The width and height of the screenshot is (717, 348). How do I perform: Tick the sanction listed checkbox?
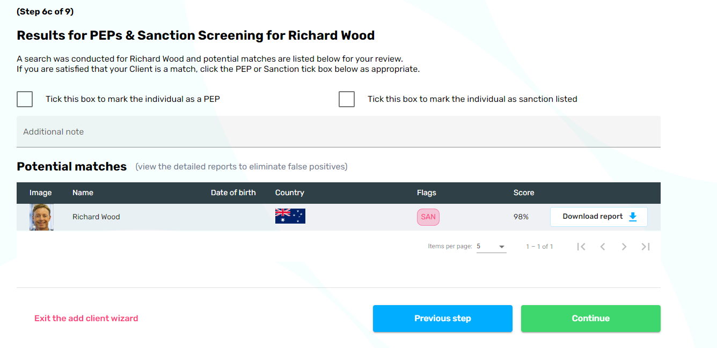(x=347, y=99)
